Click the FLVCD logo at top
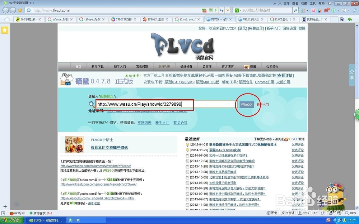Screen dimensions: 359x224 [x=182, y=44]
